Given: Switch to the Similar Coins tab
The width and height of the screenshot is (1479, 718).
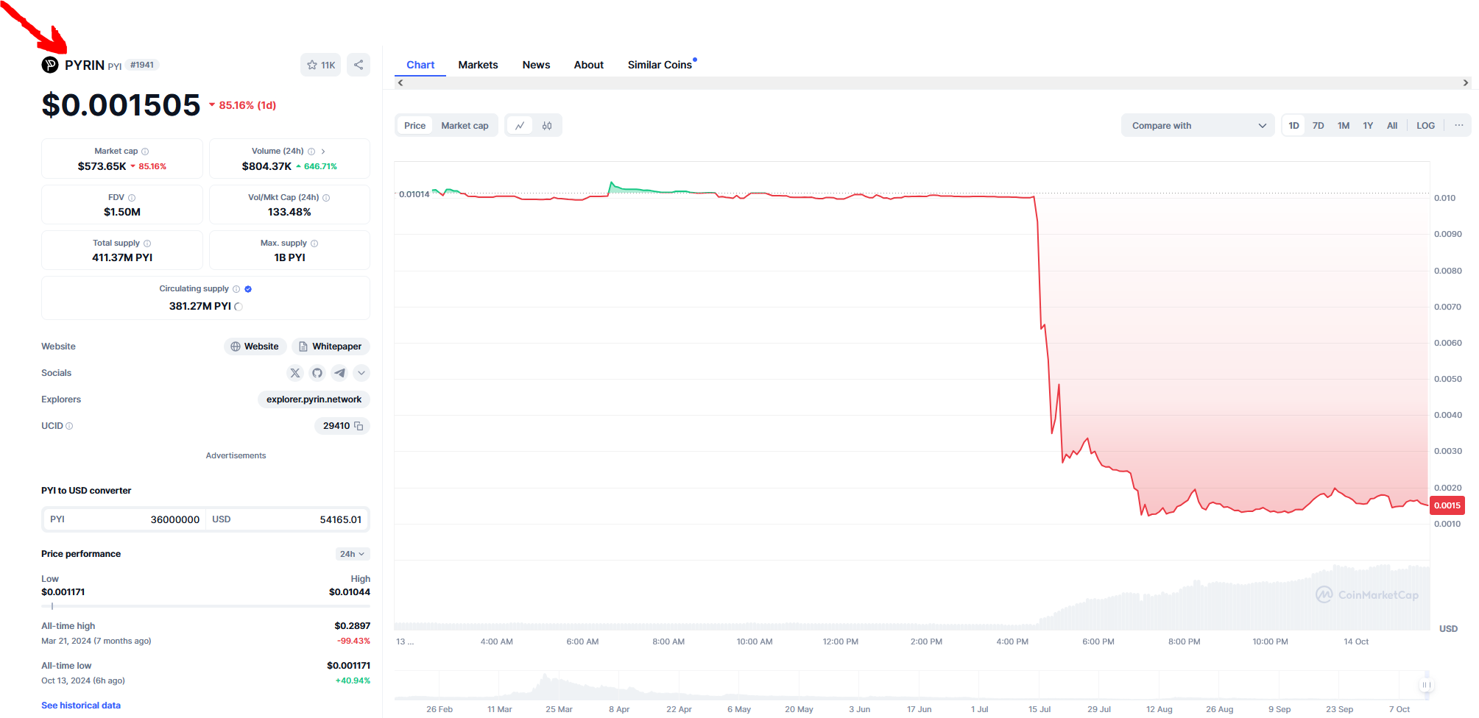Looking at the screenshot, I should [x=660, y=65].
